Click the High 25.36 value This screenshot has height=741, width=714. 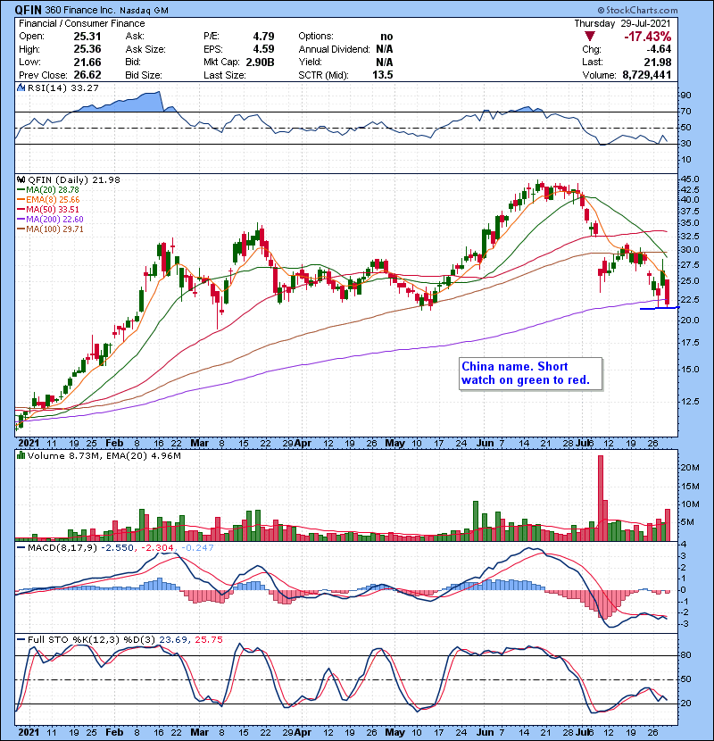87,49
